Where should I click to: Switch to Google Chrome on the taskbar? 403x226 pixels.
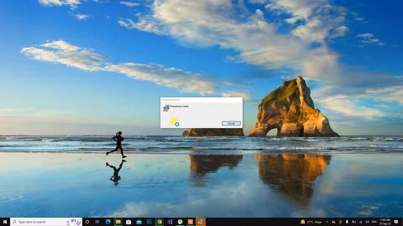[159, 222]
